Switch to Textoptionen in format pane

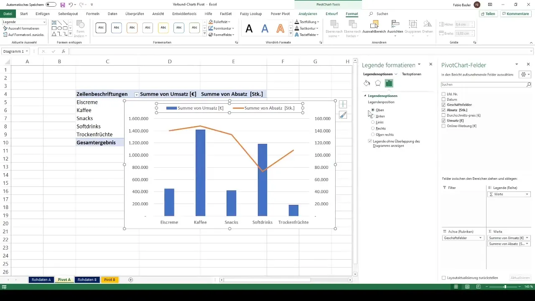pyautogui.click(x=411, y=74)
